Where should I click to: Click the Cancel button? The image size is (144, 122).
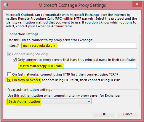click(128, 114)
